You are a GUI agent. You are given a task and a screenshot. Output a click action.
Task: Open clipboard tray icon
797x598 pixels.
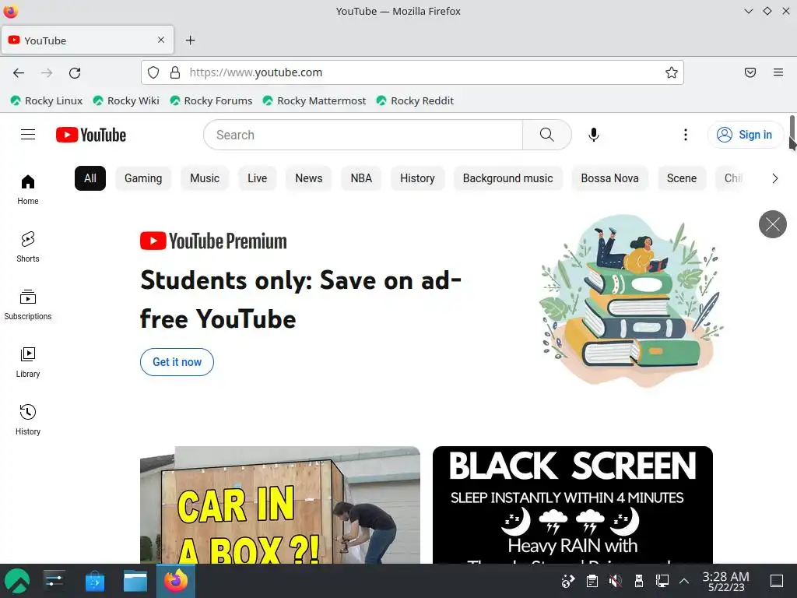click(592, 581)
